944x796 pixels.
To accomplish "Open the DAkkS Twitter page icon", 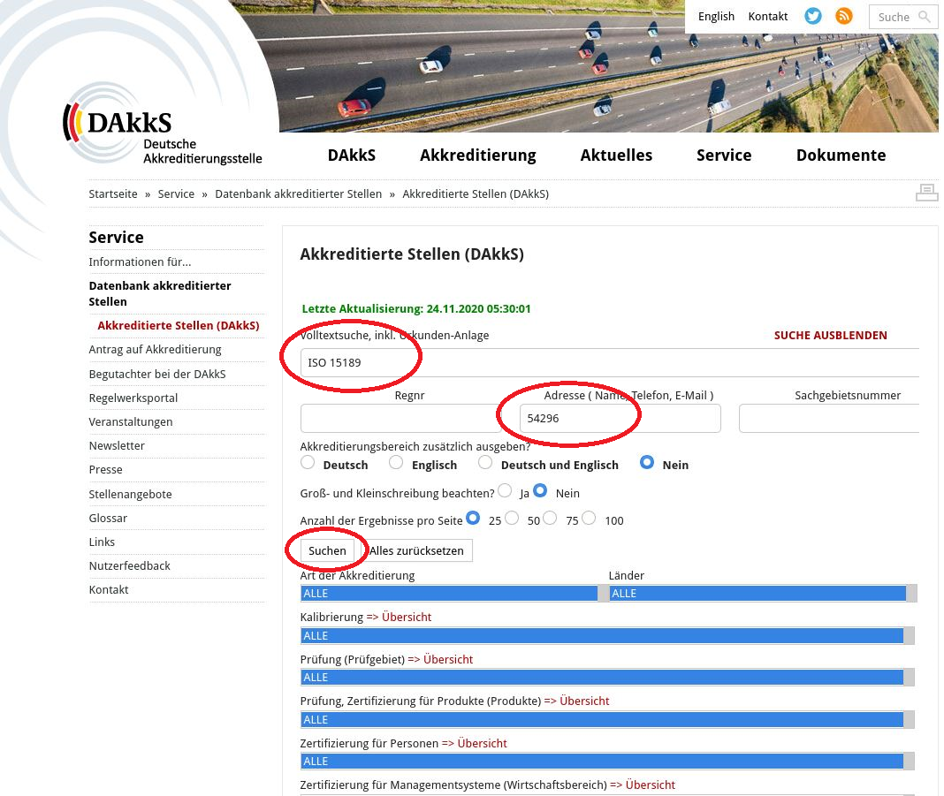I will (x=812, y=16).
